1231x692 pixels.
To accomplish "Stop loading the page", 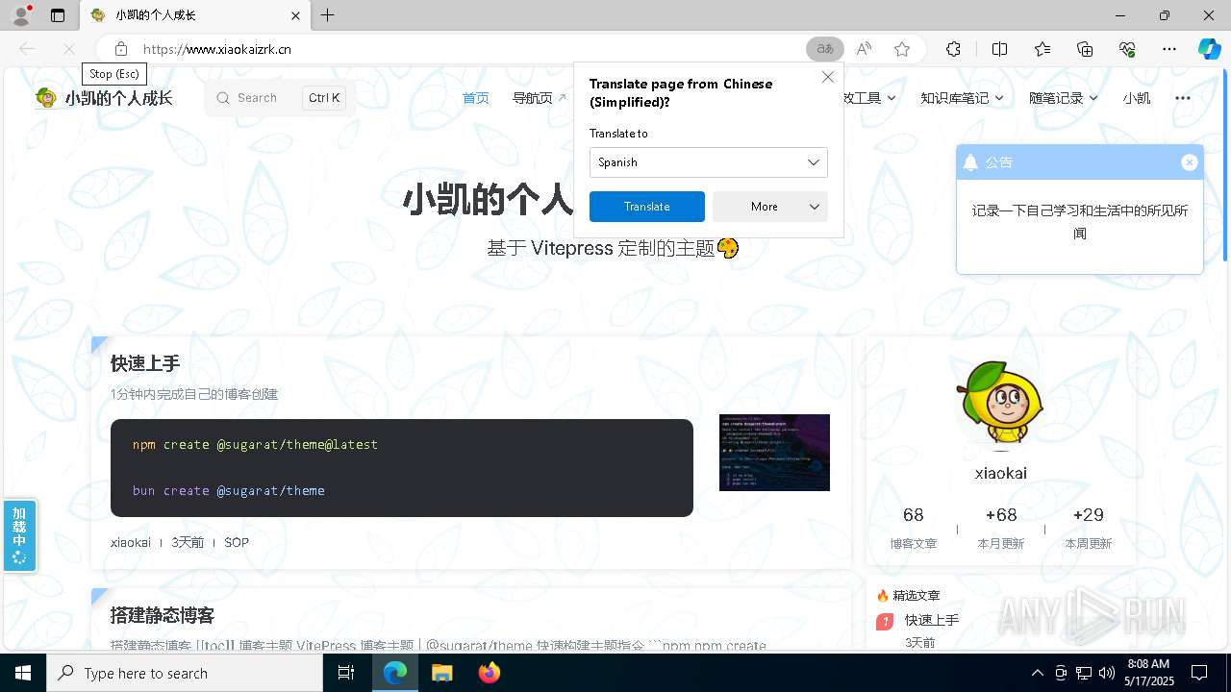I will point(68,49).
